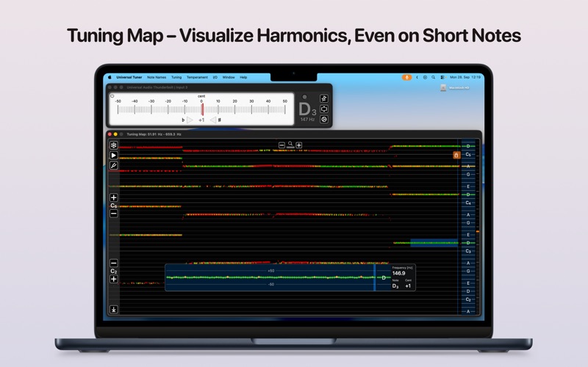588x367 pixels.
Task: Click the frequency value 146.9 in popup
Action: [398, 273]
